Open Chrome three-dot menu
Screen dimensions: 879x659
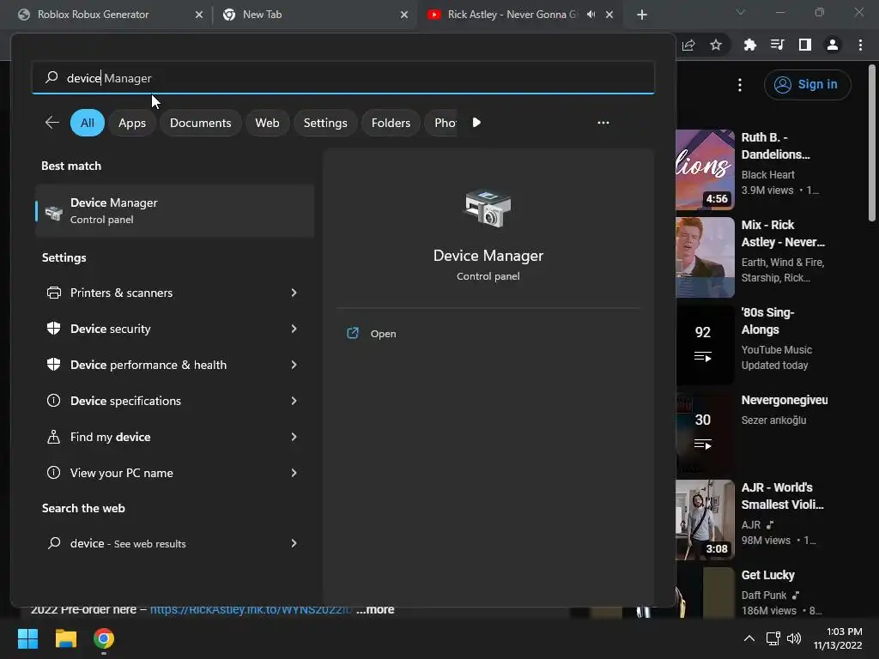coord(860,45)
